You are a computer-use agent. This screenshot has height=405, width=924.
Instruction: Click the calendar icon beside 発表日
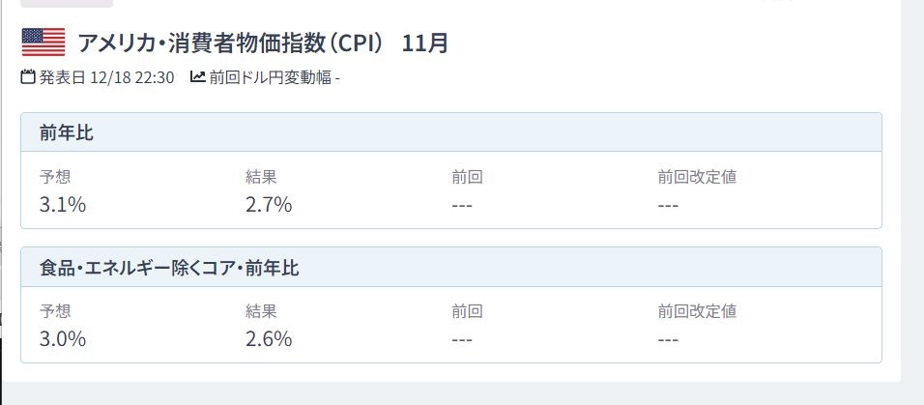point(28,77)
